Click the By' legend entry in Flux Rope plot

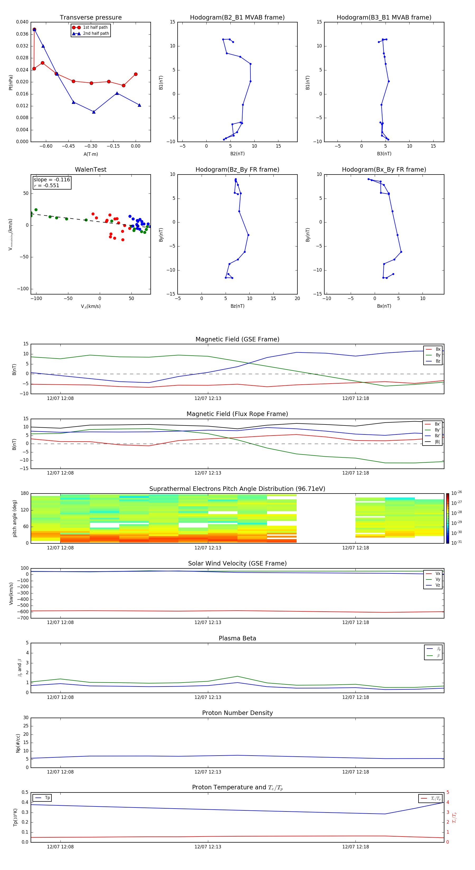tap(433, 430)
